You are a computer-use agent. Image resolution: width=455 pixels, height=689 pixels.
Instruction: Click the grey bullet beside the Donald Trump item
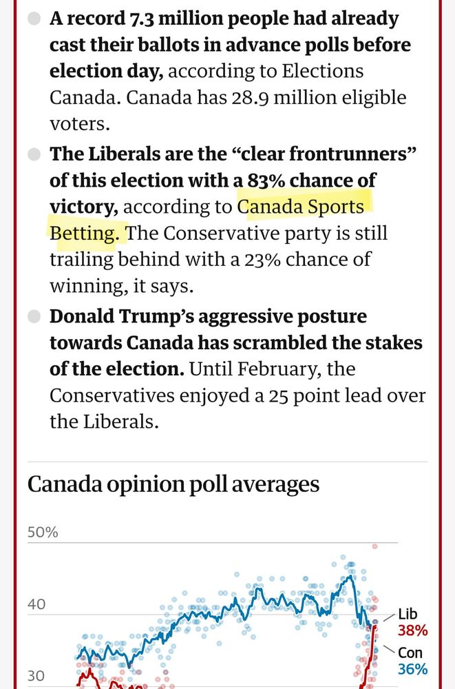pyautogui.click(x=34, y=316)
